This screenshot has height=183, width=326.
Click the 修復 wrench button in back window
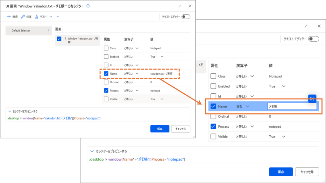click(26, 17)
